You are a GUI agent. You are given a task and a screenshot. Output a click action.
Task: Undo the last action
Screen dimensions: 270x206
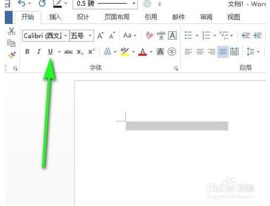click(22, 3)
